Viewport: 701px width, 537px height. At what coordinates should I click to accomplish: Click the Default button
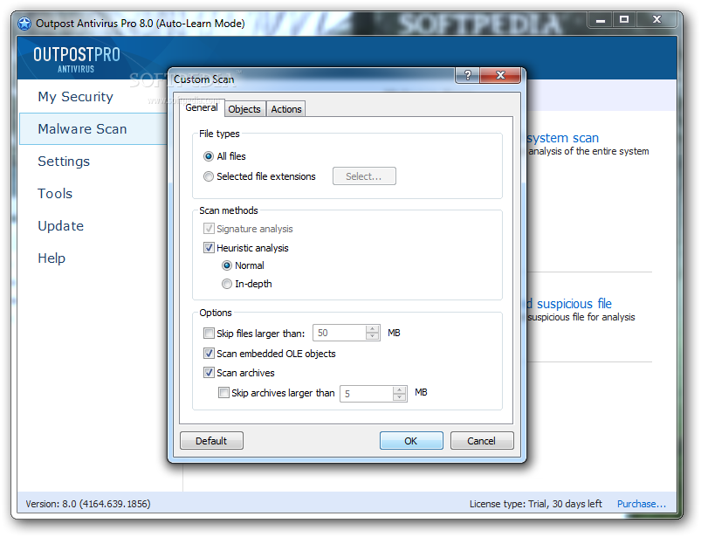pyautogui.click(x=211, y=441)
